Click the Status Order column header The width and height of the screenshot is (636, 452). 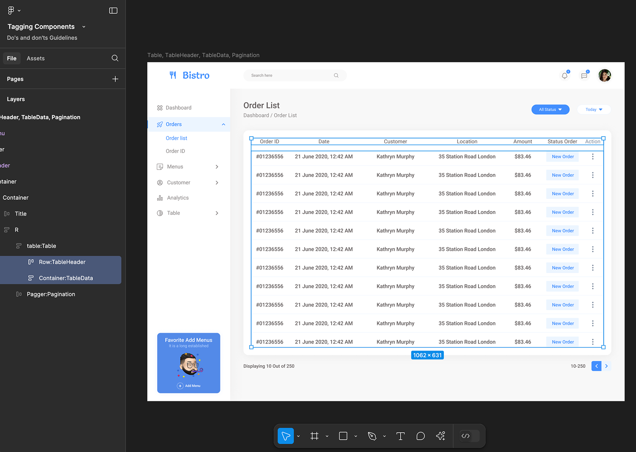[x=562, y=142]
